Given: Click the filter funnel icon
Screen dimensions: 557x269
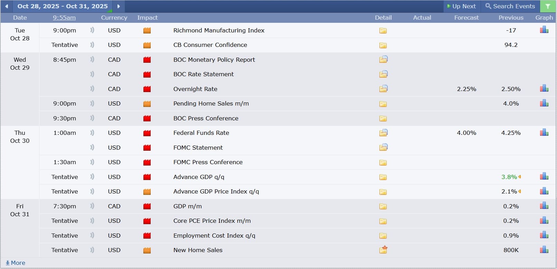Looking at the screenshot, I should tap(548, 6).
